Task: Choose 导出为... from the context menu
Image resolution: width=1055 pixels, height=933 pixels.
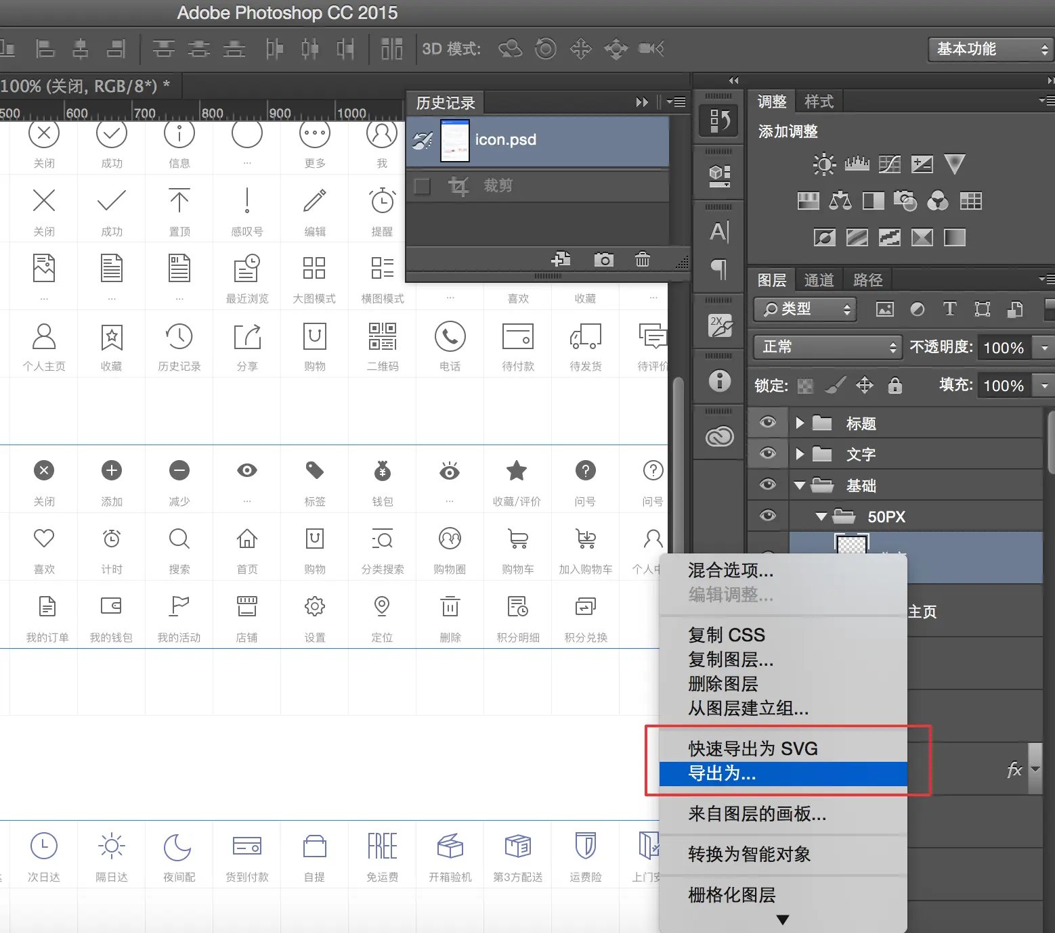Action: [783, 774]
